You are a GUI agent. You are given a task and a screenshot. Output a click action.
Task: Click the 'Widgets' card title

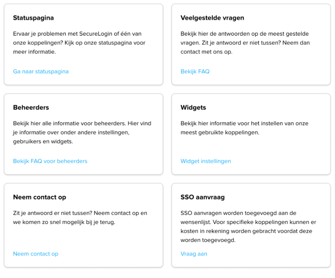coord(193,107)
